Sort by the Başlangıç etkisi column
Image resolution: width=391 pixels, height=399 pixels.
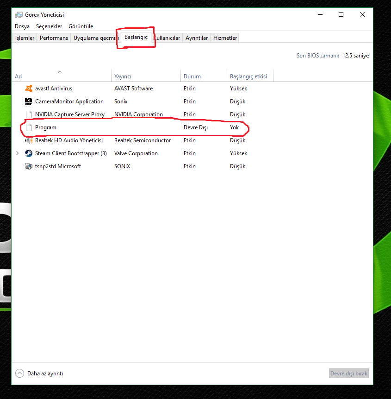249,76
